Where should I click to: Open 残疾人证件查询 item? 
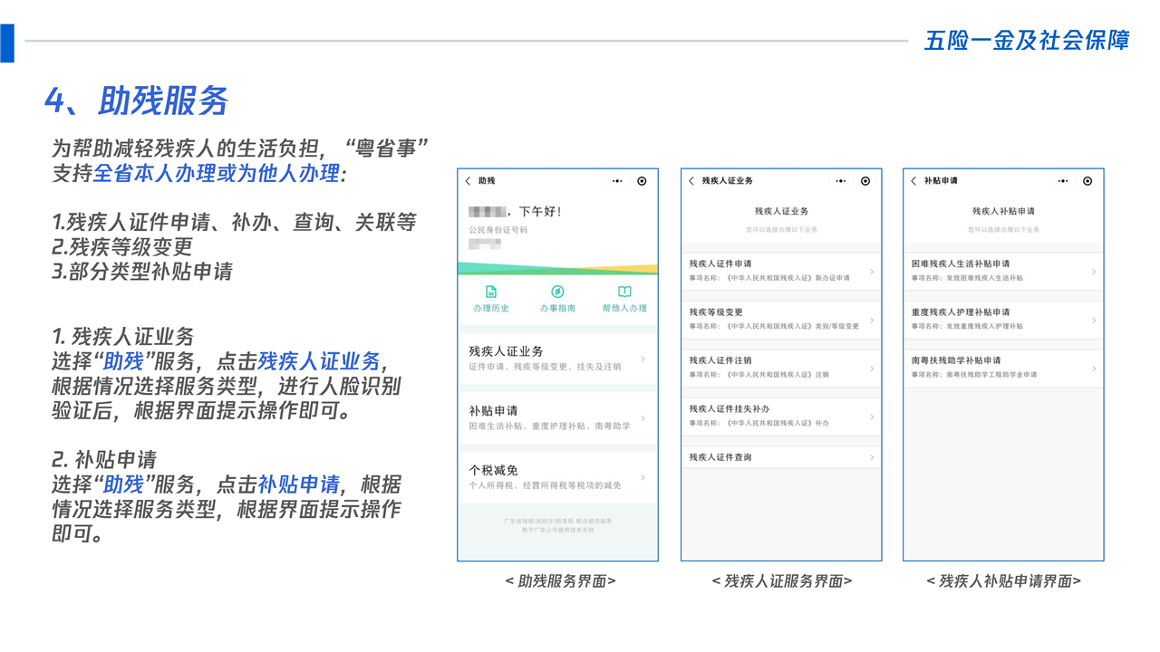tap(781, 457)
